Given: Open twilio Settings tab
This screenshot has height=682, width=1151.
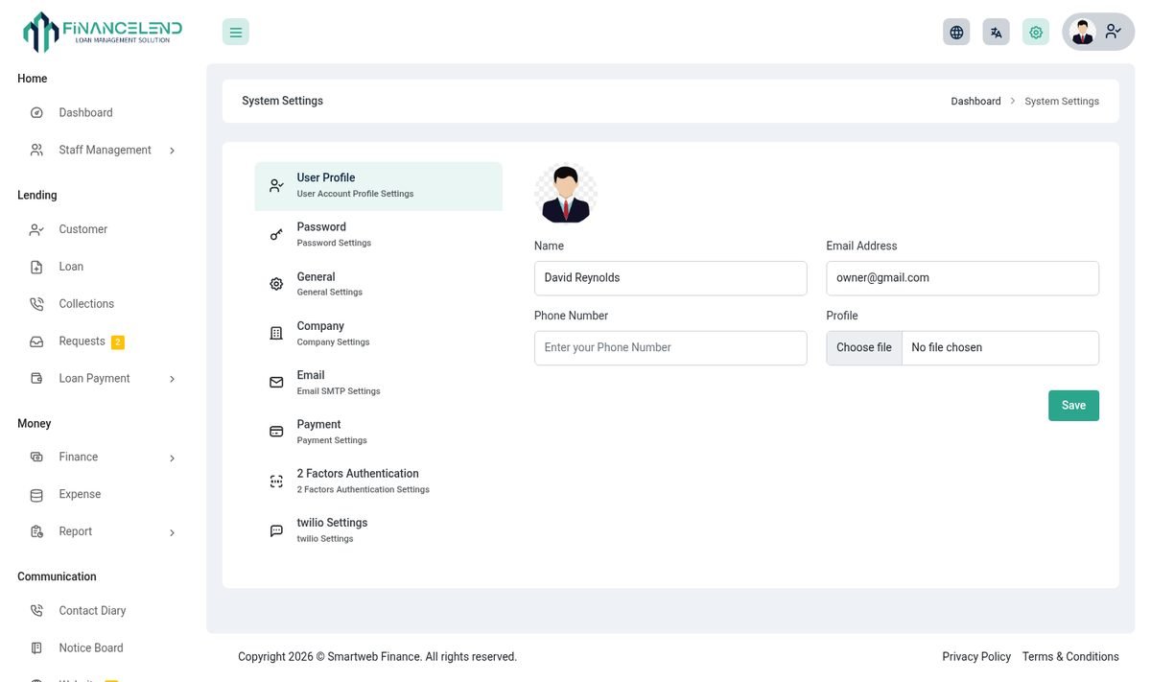Looking at the screenshot, I should [379, 529].
